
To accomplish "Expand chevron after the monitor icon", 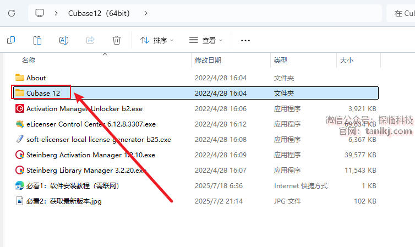I will click(56, 13).
